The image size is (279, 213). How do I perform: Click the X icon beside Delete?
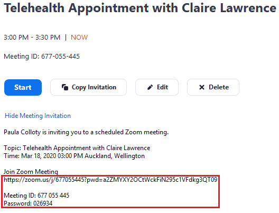202,87
